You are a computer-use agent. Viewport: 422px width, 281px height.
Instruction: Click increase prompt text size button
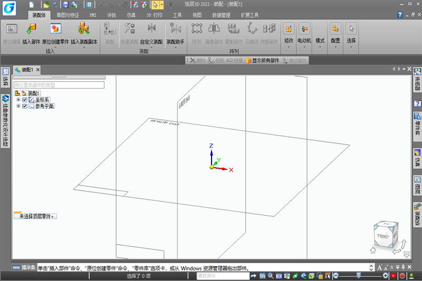(x=379, y=267)
